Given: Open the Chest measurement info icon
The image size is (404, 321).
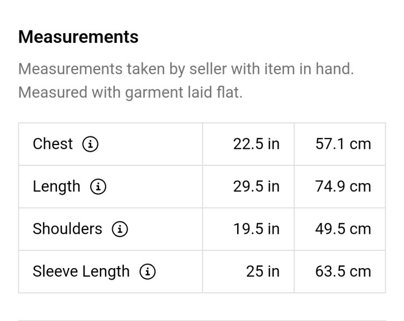Looking at the screenshot, I should [x=90, y=144].
